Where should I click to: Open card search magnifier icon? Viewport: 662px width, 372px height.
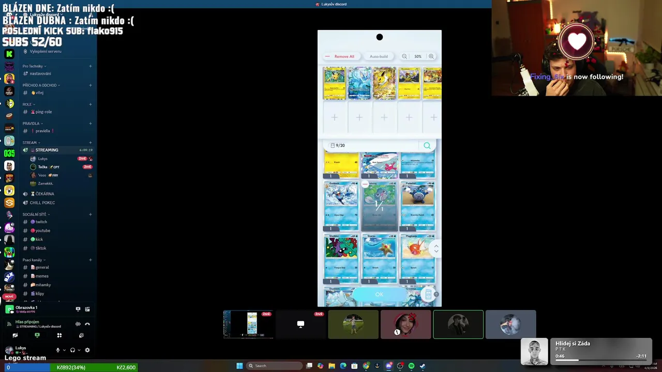click(x=427, y=146)
